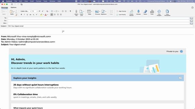Click the Wi-Fi icon in the menu bar
Viewport: 195px width, 109px height.
[124, 1]
